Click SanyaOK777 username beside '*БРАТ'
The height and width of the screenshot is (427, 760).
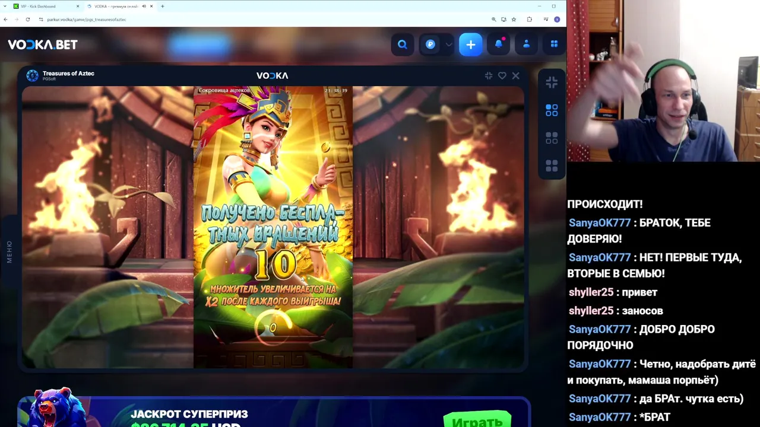(600, 418)
